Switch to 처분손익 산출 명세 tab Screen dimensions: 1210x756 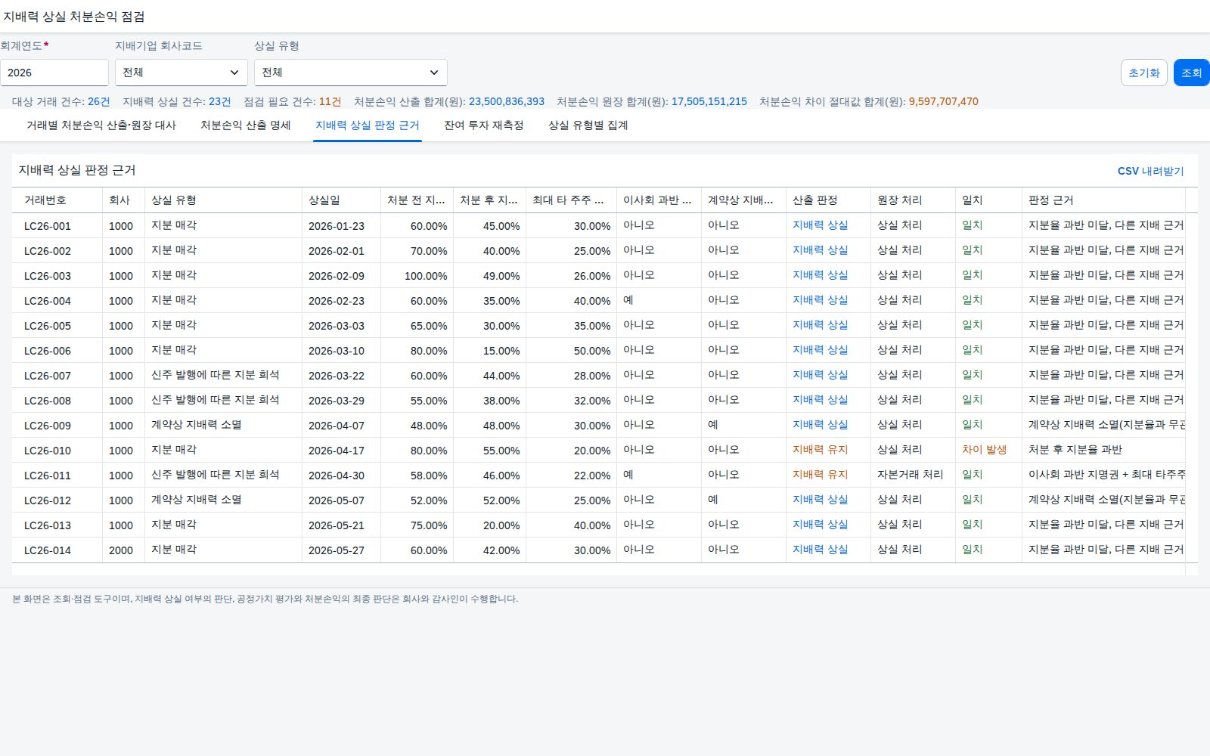pyautogui.click(x=246, y=125)
